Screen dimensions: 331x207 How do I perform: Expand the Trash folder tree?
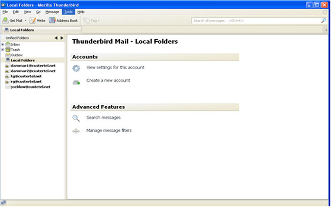[x=3, y=49]
